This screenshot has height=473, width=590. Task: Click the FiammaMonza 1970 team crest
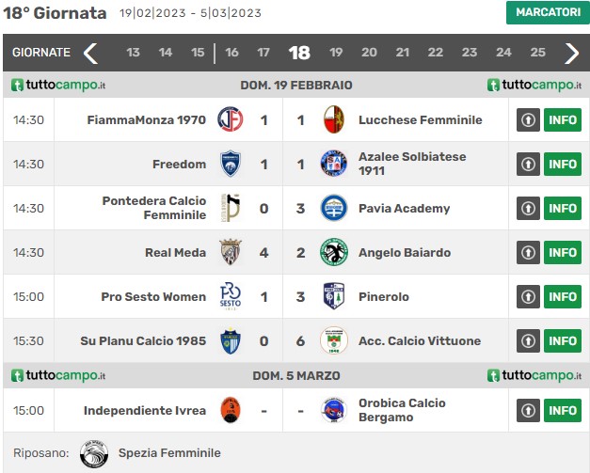[231, 119]
